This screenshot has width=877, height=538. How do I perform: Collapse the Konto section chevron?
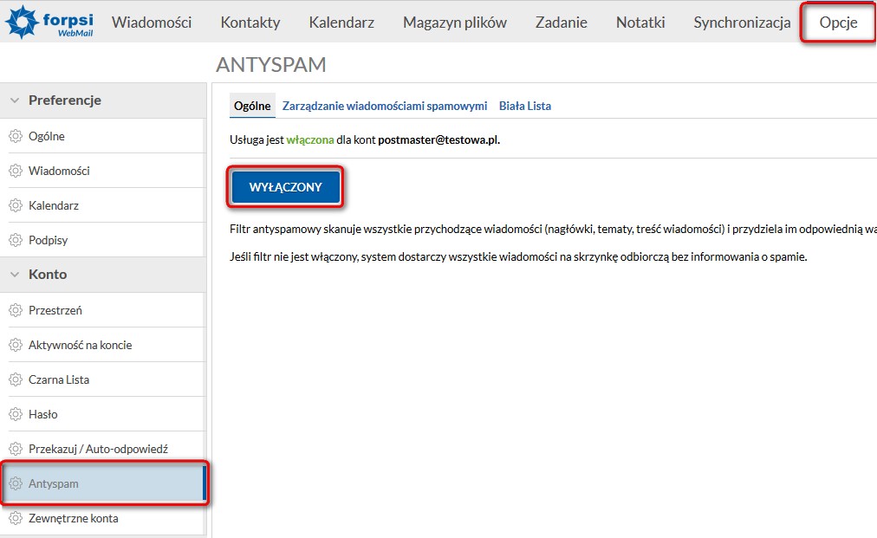[x=15, y=275]
